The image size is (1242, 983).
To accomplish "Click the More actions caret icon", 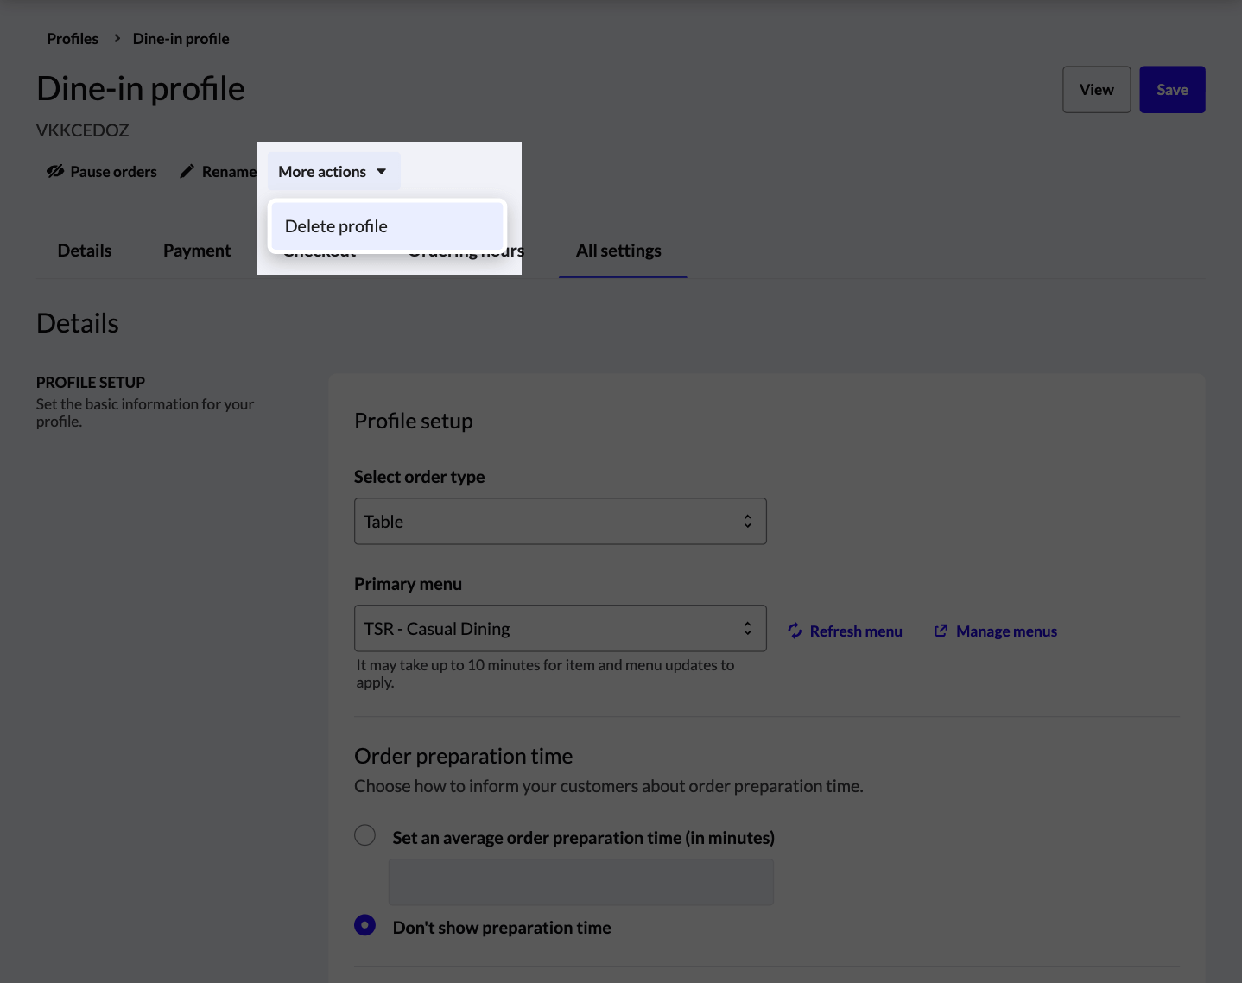I will coord(383,171).
